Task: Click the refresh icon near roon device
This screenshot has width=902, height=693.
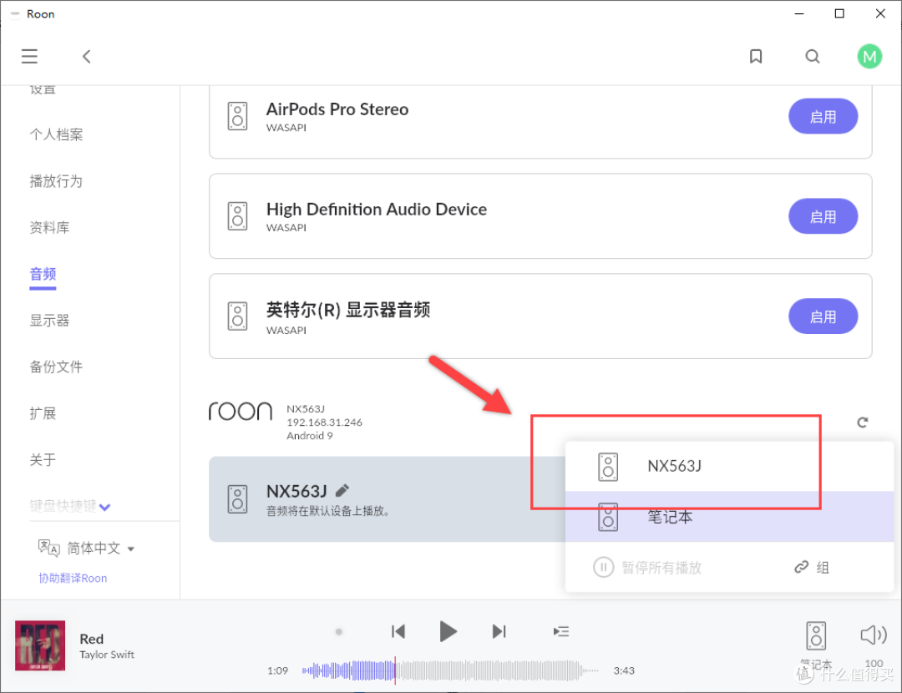Action: pos(863,422)
